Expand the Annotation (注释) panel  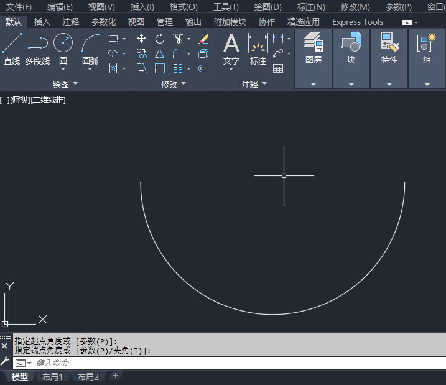click(254, 84)
